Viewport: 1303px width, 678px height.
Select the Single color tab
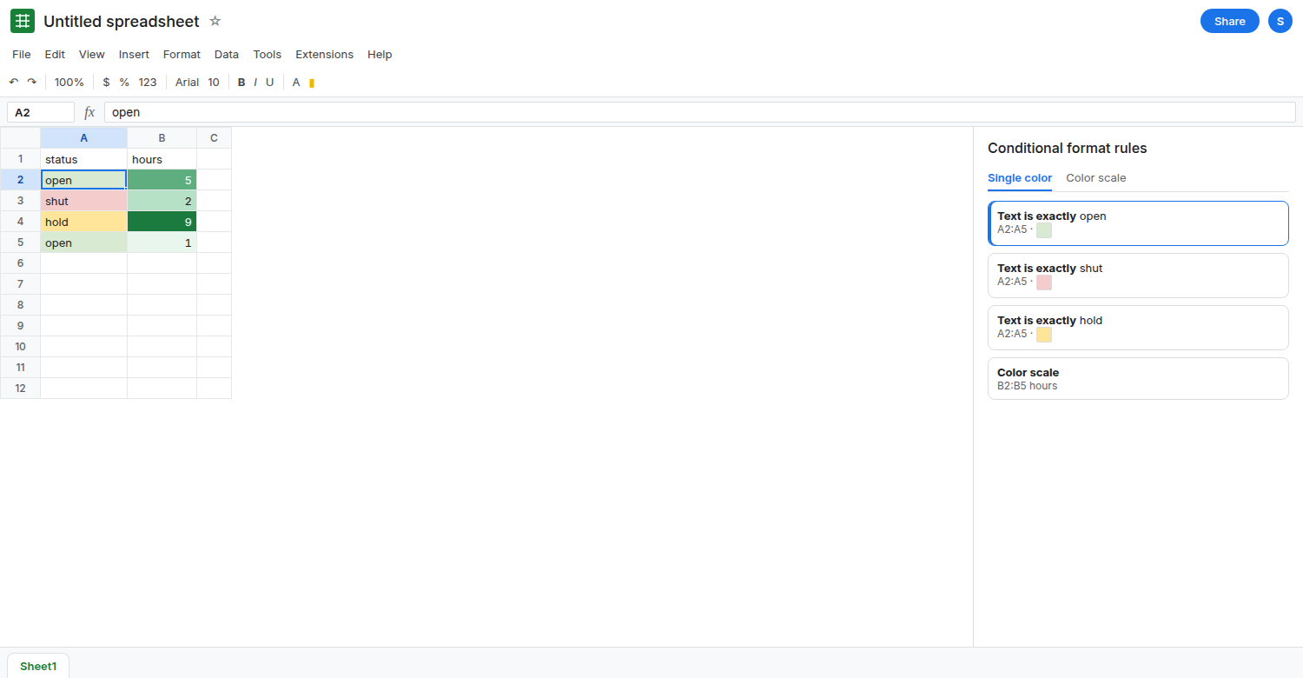(x=1020, y=178)
